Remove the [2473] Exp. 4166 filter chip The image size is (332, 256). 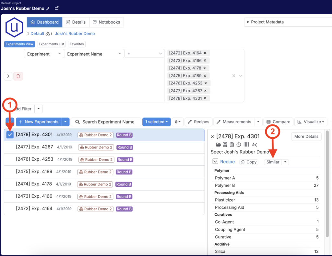(205, 61)
